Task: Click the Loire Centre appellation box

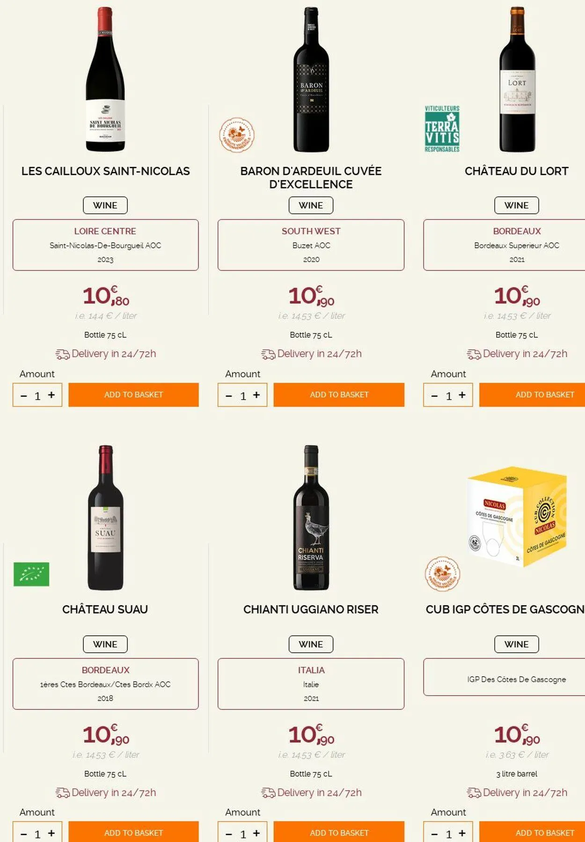Action: point(105,245)
